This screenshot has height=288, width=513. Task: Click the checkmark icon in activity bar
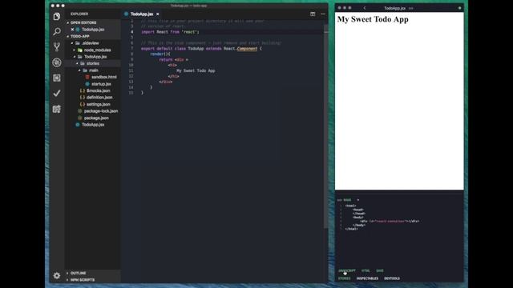coord(57,93)
